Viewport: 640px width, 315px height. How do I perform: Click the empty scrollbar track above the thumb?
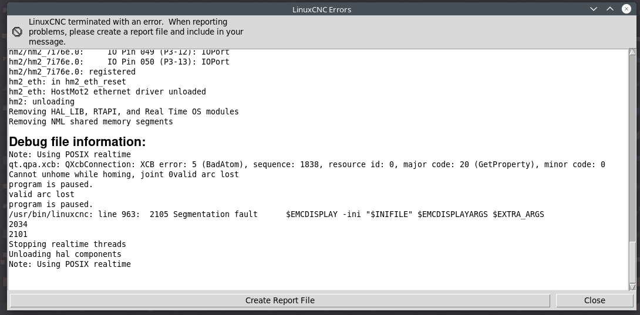coord(632,149)
